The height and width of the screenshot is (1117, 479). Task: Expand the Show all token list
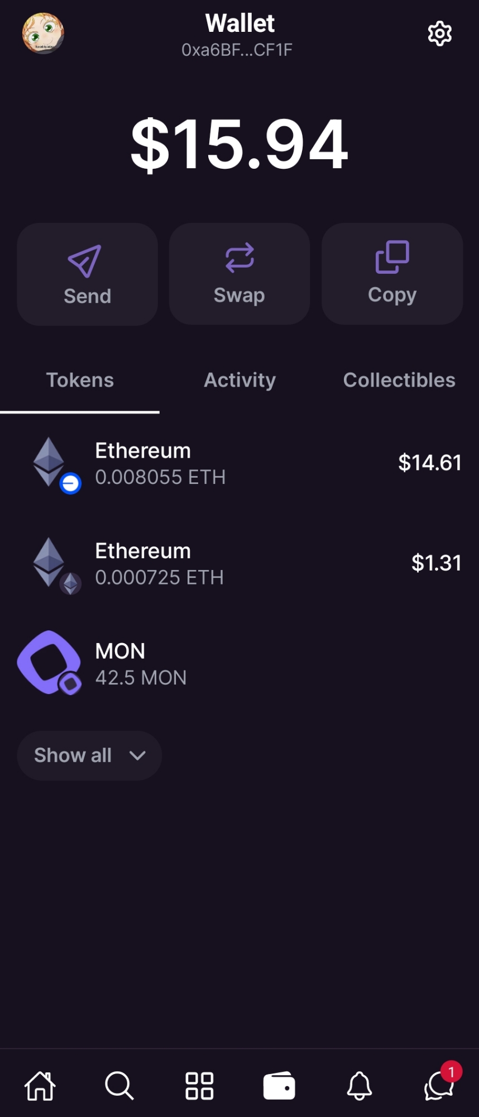click(x=89, y=755)
